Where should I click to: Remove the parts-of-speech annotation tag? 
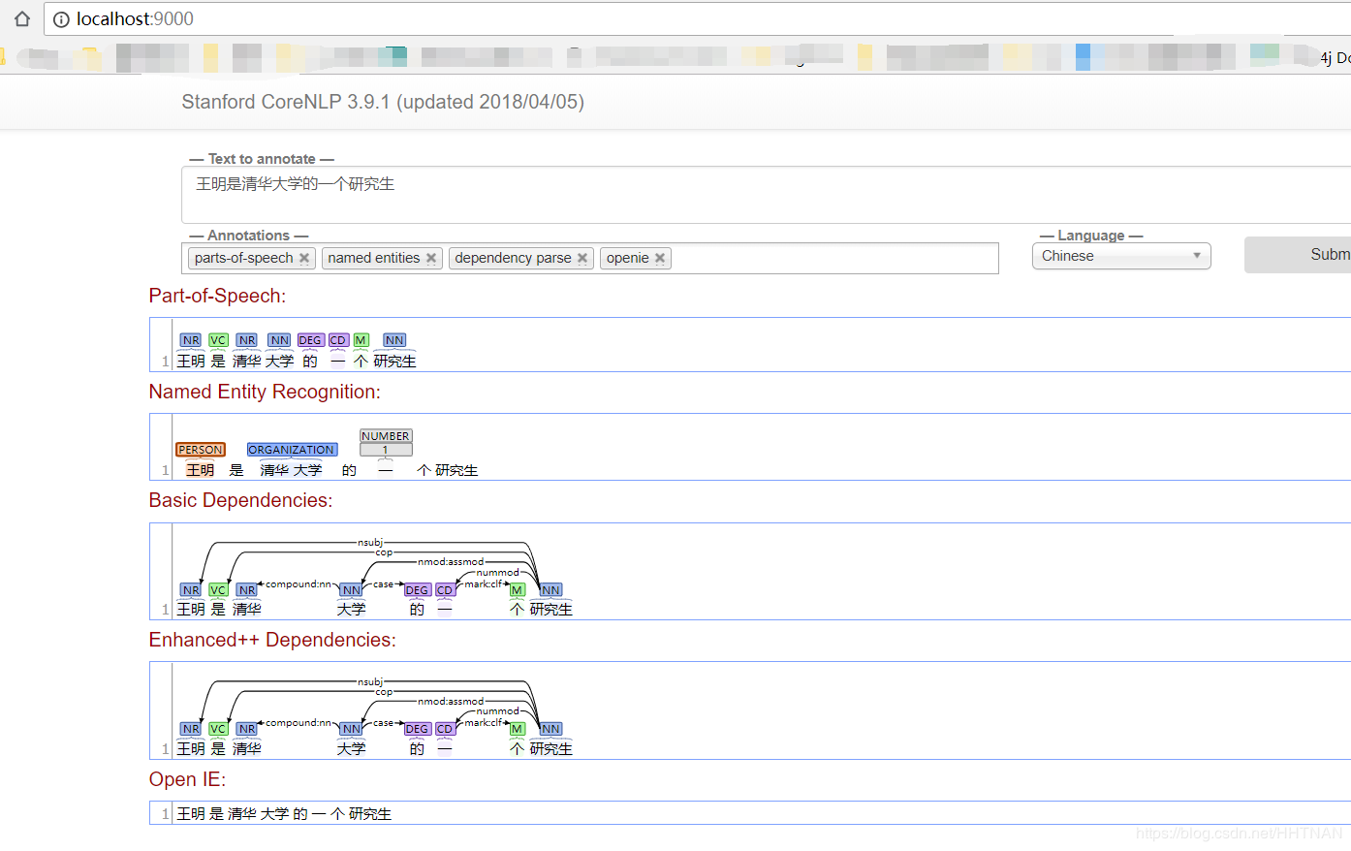point(304,258)
